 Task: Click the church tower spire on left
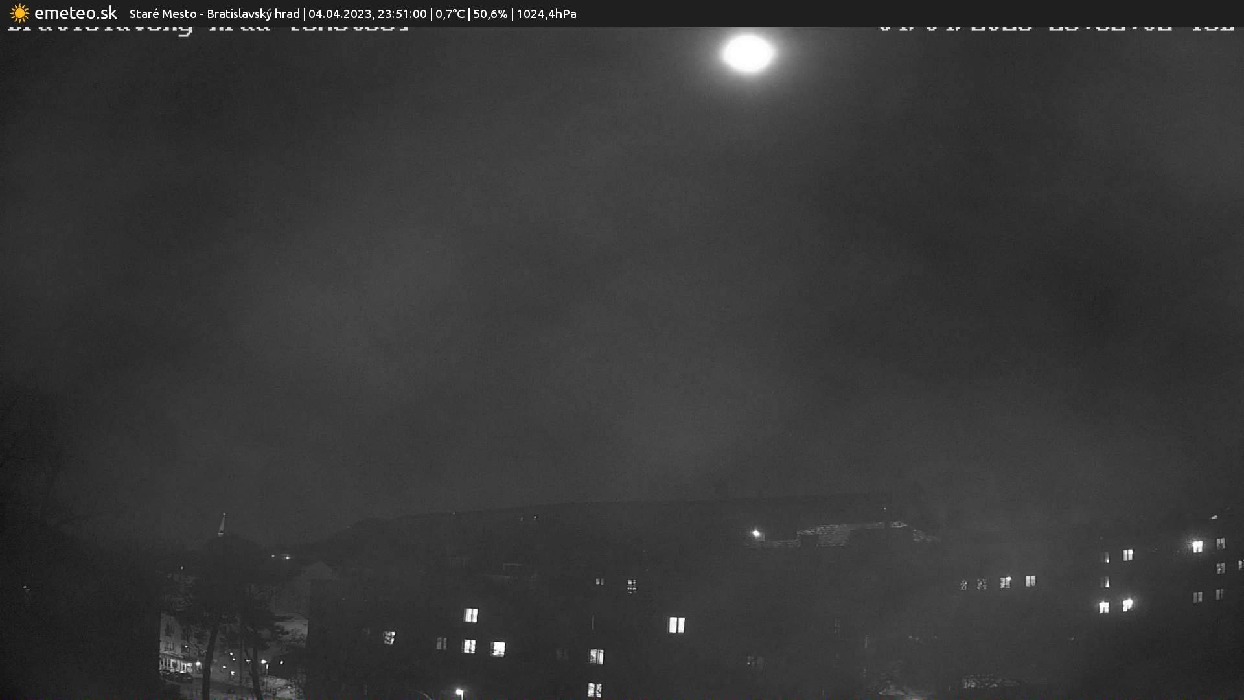(222, 524)
